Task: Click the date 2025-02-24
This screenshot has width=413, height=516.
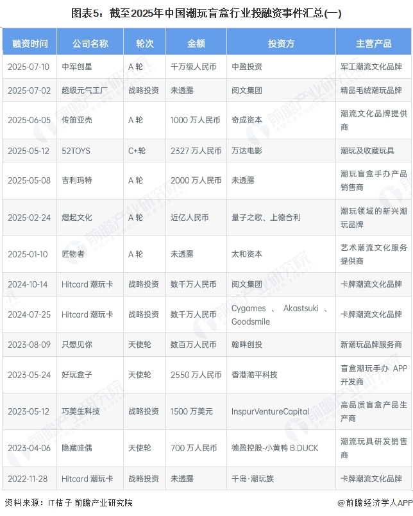Action: [x=29, y=218]
